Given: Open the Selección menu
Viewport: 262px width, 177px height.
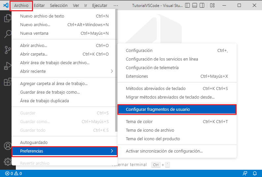Looking at the screenshot, I should click(59, 6).
